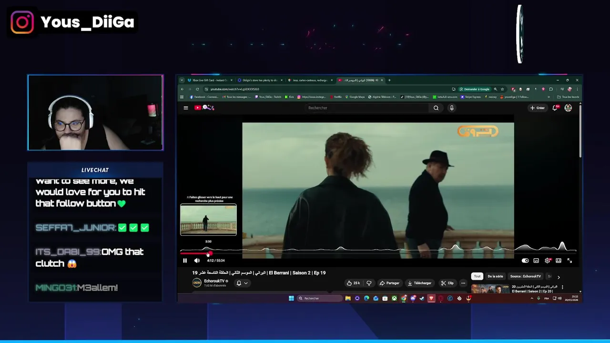The width and height of the screenshot is (610, 343).
Task: Open the Windows Start button
Action: [x=291, y=298]
